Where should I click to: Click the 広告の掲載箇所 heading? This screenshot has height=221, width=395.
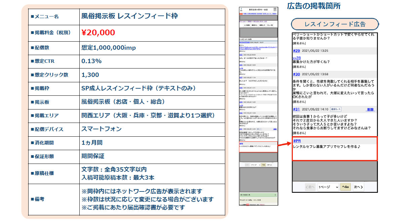tap(314, 6)
